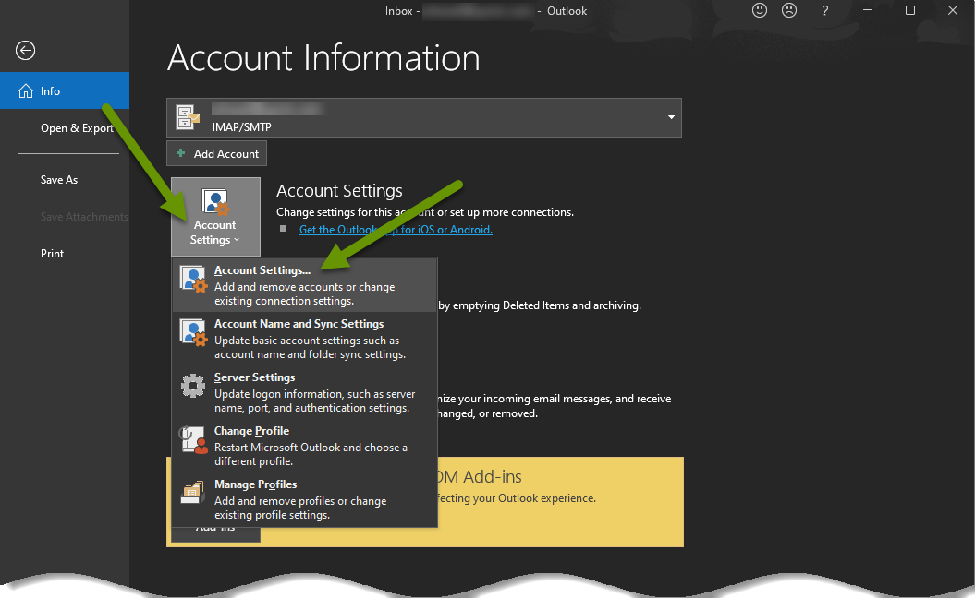Click the back arrow to leave backstage view

tap(25, 50)
